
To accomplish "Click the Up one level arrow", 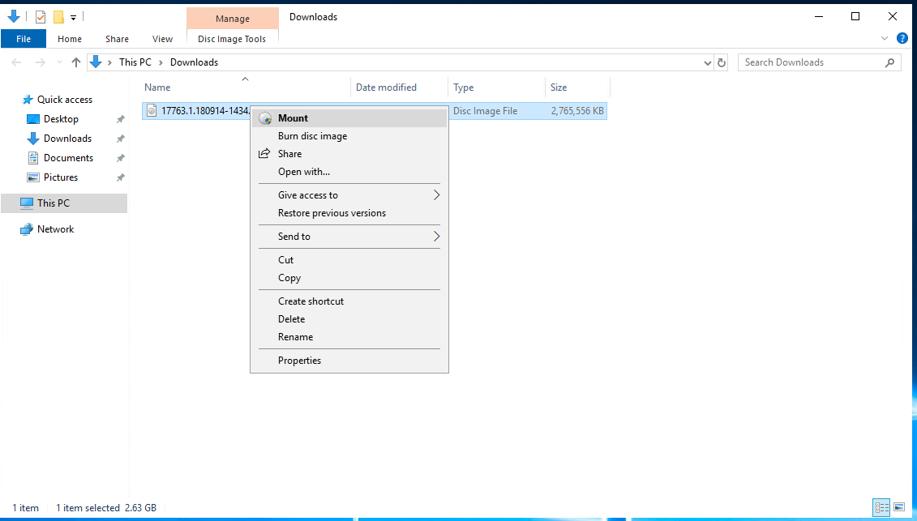I will 76,62.
